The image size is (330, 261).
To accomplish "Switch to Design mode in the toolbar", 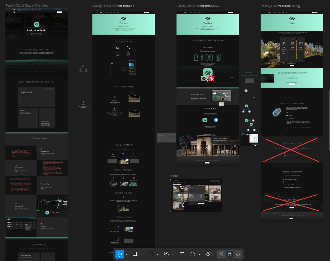I will point(230,254).
